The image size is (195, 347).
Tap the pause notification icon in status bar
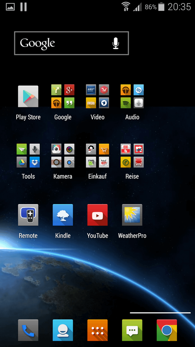coord(23,7)
